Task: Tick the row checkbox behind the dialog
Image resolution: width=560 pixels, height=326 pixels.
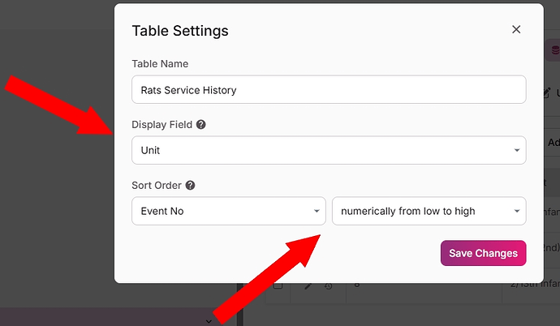Action: [x=278, y=286]
